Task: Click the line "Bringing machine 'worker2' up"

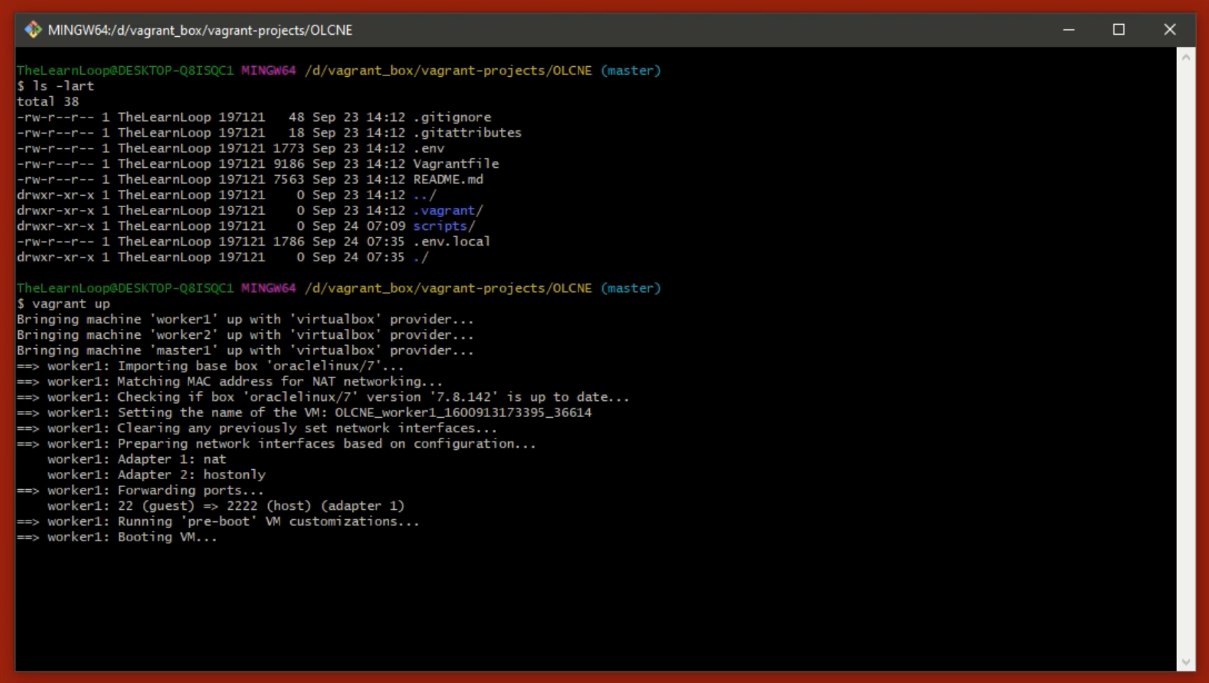Action: point(245,335)
